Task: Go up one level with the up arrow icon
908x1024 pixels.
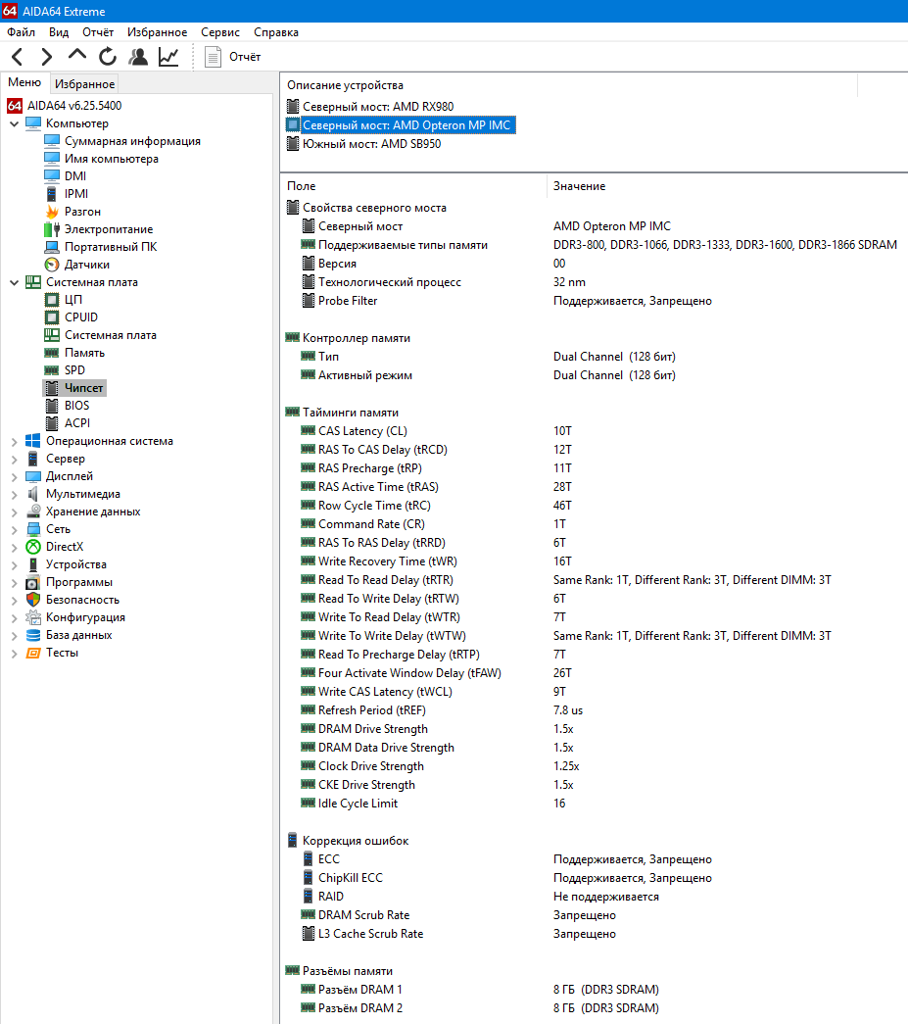Action: coord(77,56)
